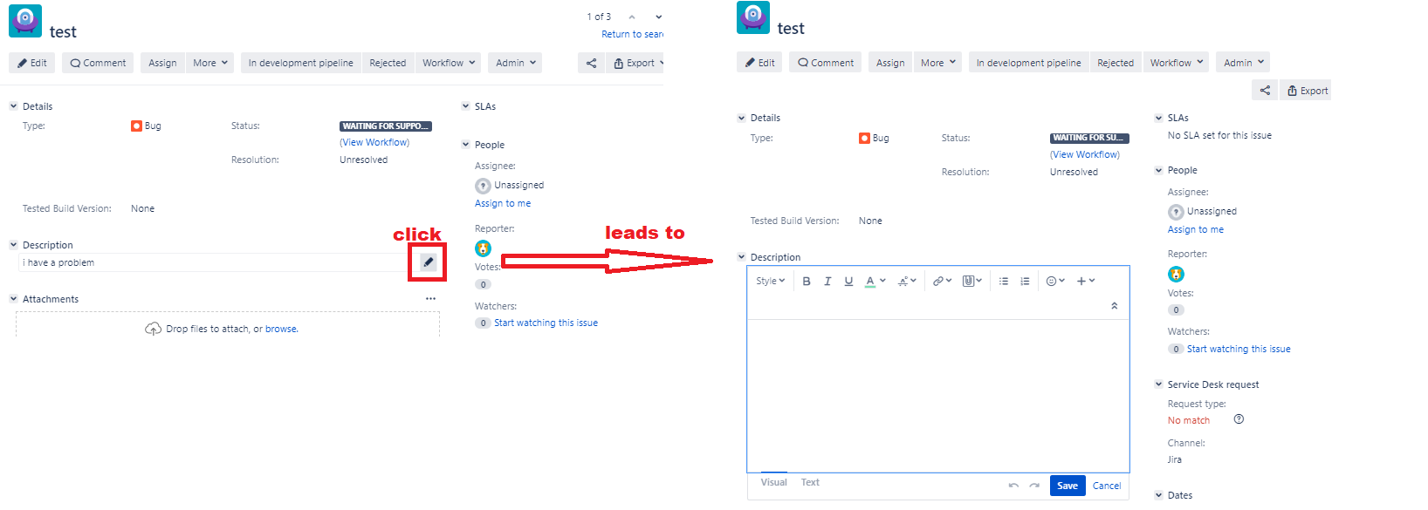The image size is (1428, 510).
Task: Open the Link insert menu in editor
Action: point(942,281)
